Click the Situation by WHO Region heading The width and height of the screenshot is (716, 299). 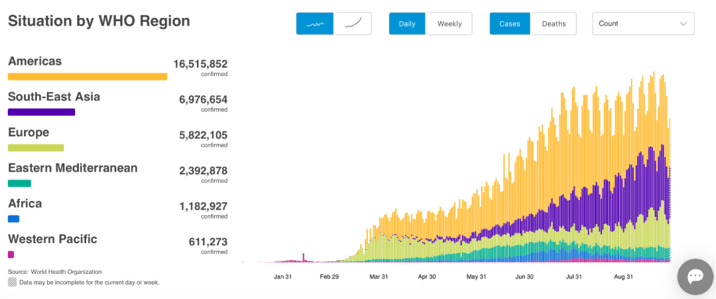(99, 21)
